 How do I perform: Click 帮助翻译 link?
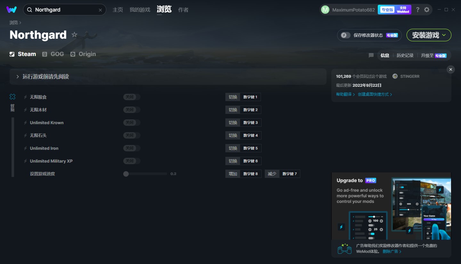click(x=345, y=94)
